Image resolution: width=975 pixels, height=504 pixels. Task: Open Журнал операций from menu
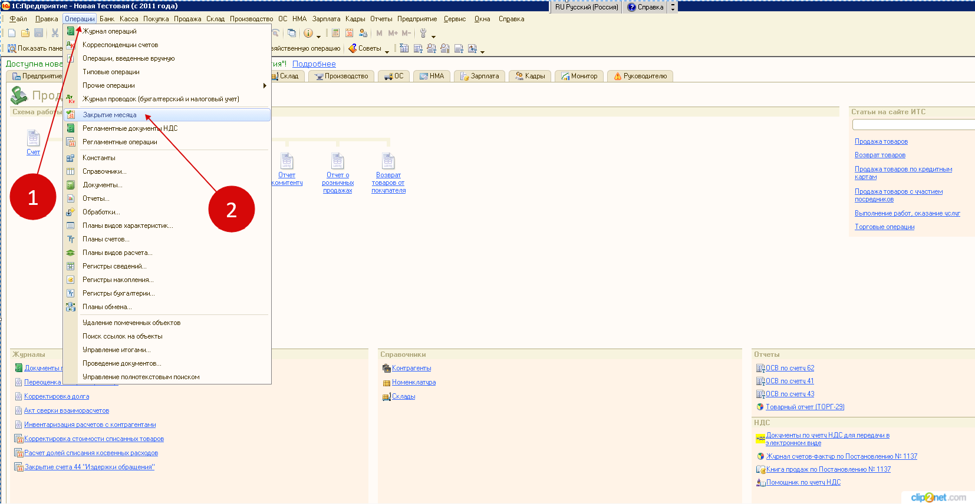167,31
